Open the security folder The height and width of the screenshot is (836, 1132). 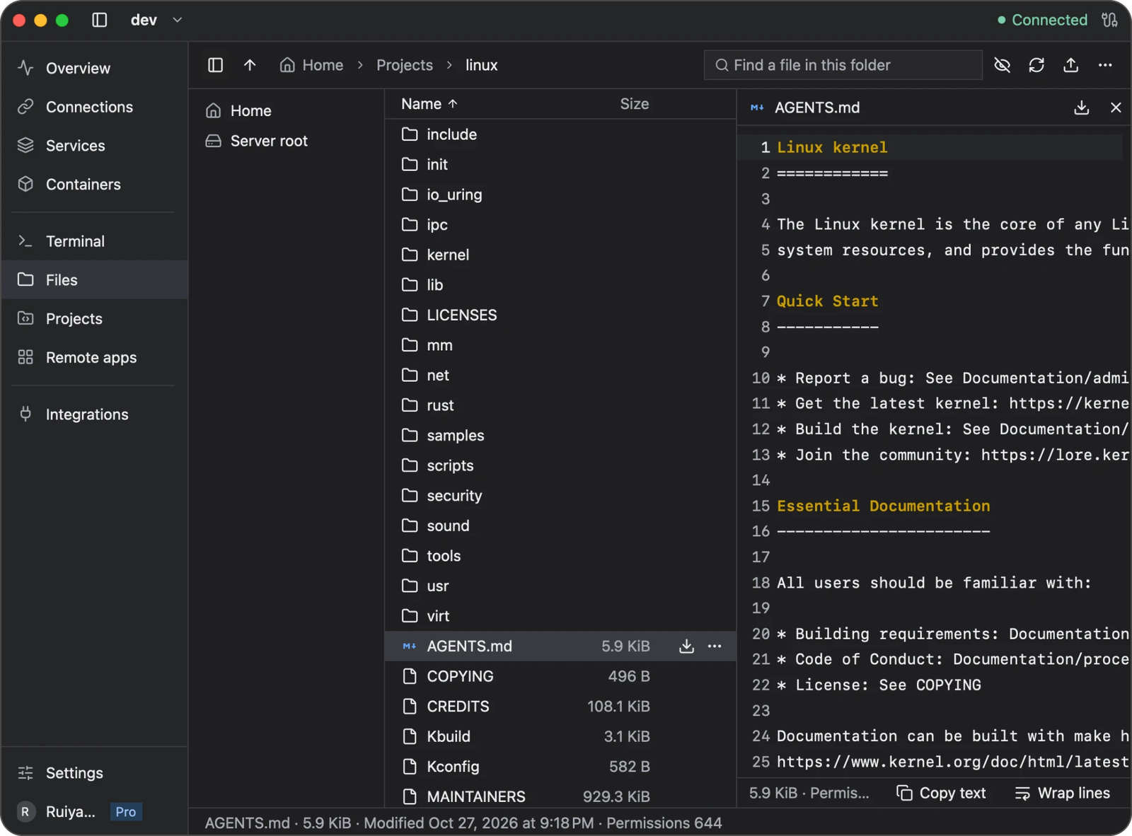(x=560, y=496)
